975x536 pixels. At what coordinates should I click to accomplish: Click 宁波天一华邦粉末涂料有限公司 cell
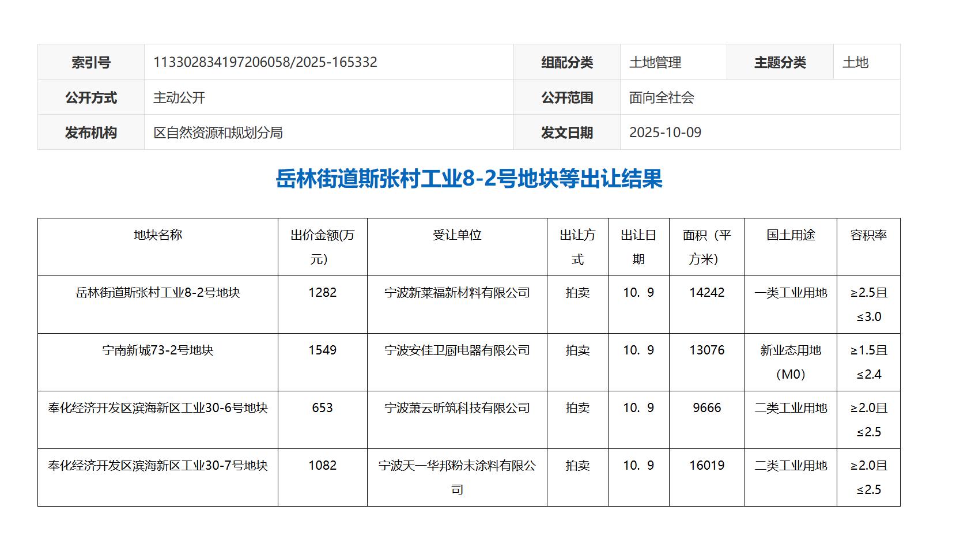click(457, 466)
